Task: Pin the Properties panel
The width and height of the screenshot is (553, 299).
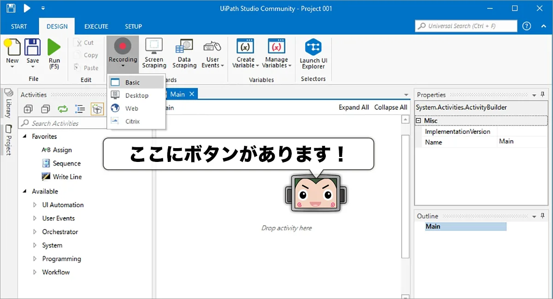Action: pos(543,95)
